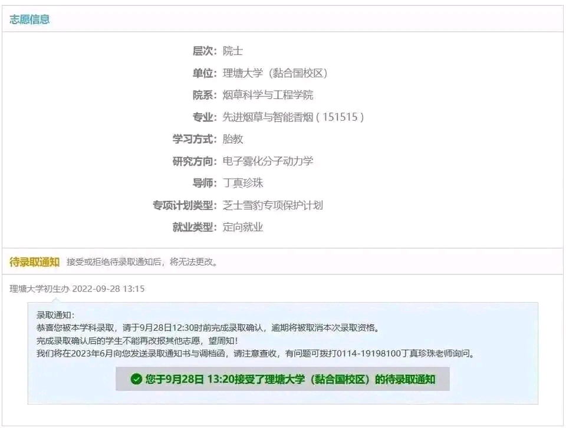Select the 导师 value 丁真珍珠
566x428 pixels.
pos(242,183)
